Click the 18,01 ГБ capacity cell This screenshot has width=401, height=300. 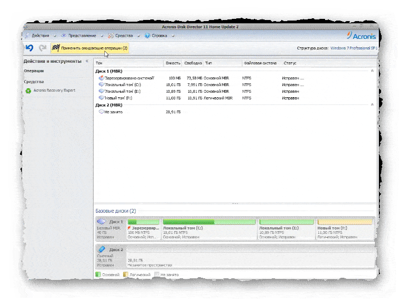(173, 84)
